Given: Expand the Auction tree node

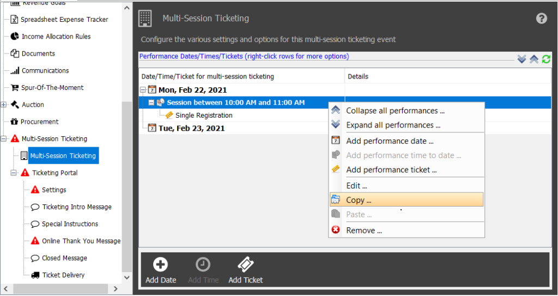Looking at the screenshot, I should click(x=4, y=105).
